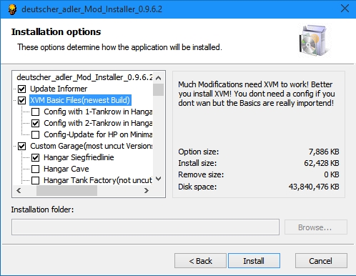Select Custom Garage tree row label

click(x=92, y=146)
